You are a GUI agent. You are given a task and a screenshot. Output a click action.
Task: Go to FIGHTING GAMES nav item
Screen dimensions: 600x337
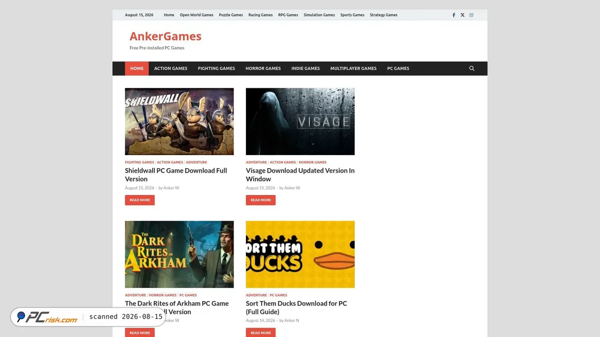click(216, 69)
